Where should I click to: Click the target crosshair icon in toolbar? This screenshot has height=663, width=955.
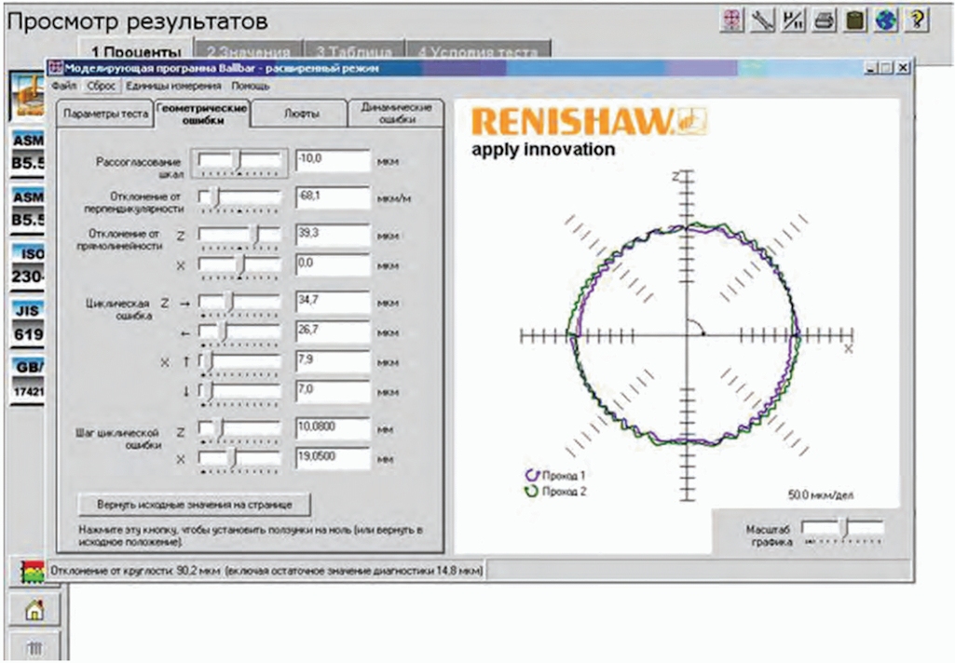click(732, 20)
